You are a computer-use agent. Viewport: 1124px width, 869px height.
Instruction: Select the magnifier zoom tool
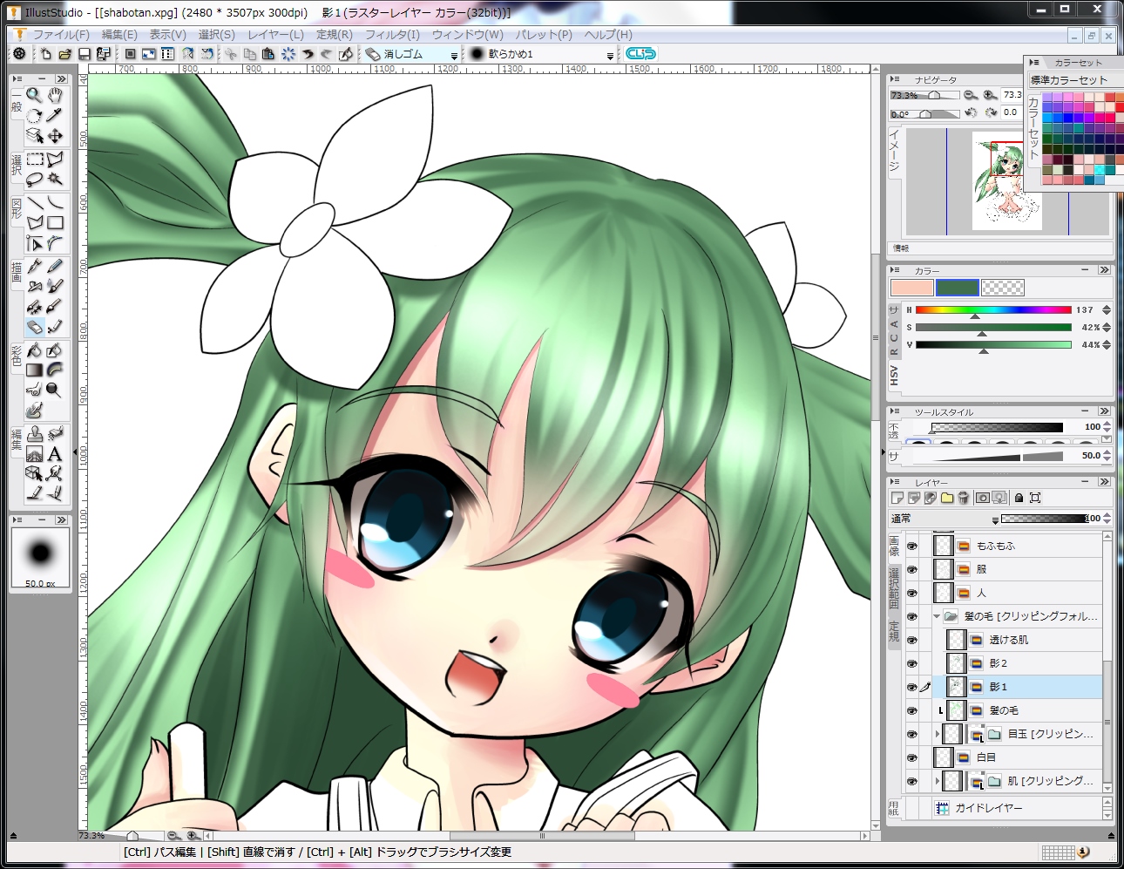click(34, 95)
